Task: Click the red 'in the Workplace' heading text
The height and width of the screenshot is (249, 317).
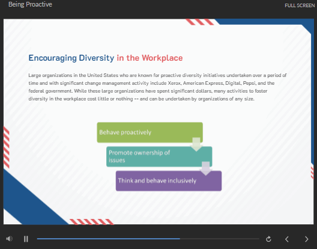Action: tap(149, 58)
